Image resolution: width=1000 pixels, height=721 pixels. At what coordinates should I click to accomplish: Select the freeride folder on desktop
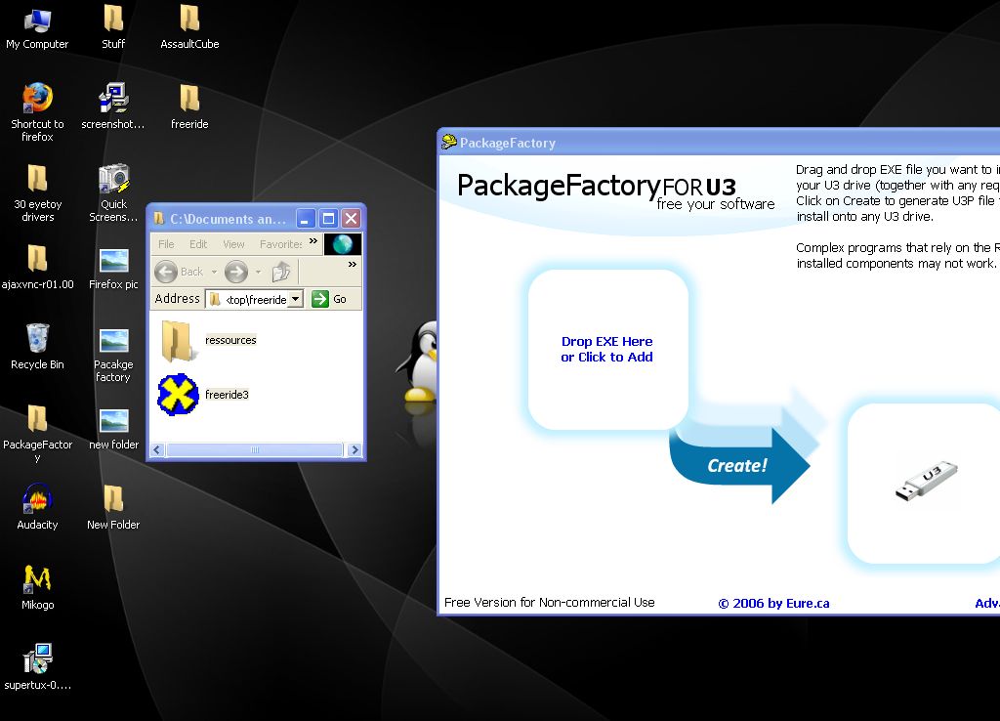click(189, 107)
